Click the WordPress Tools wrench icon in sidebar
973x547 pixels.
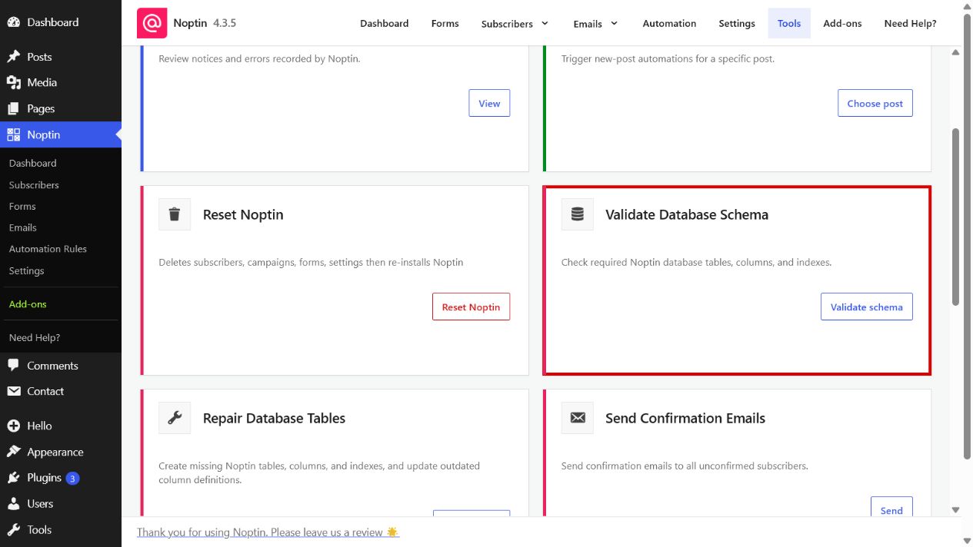coord(14,530)
